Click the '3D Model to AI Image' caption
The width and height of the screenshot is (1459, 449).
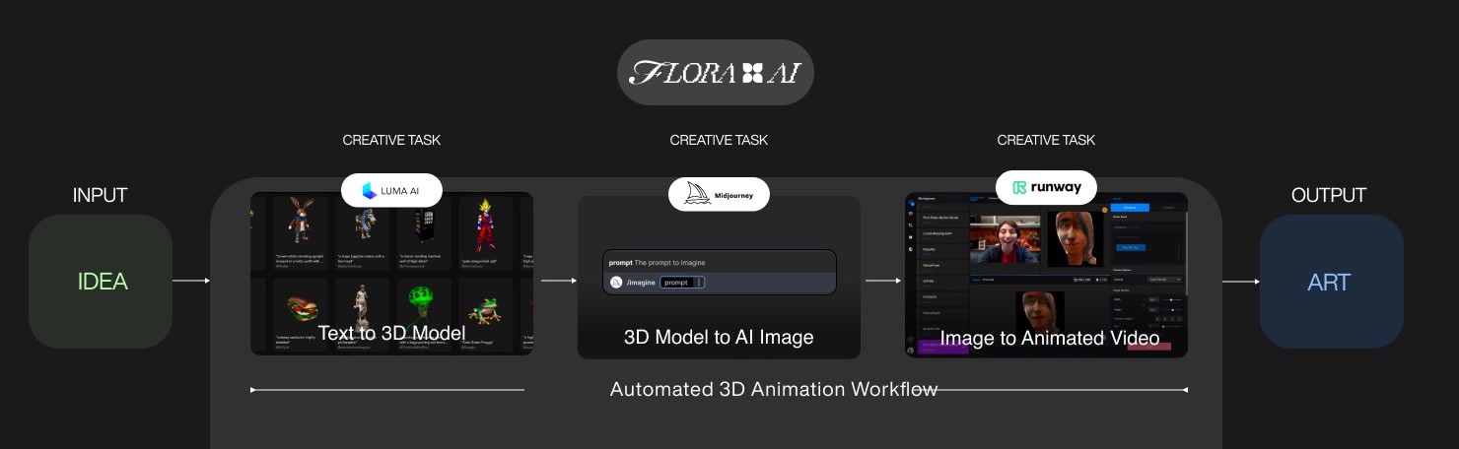coord(719,337)
